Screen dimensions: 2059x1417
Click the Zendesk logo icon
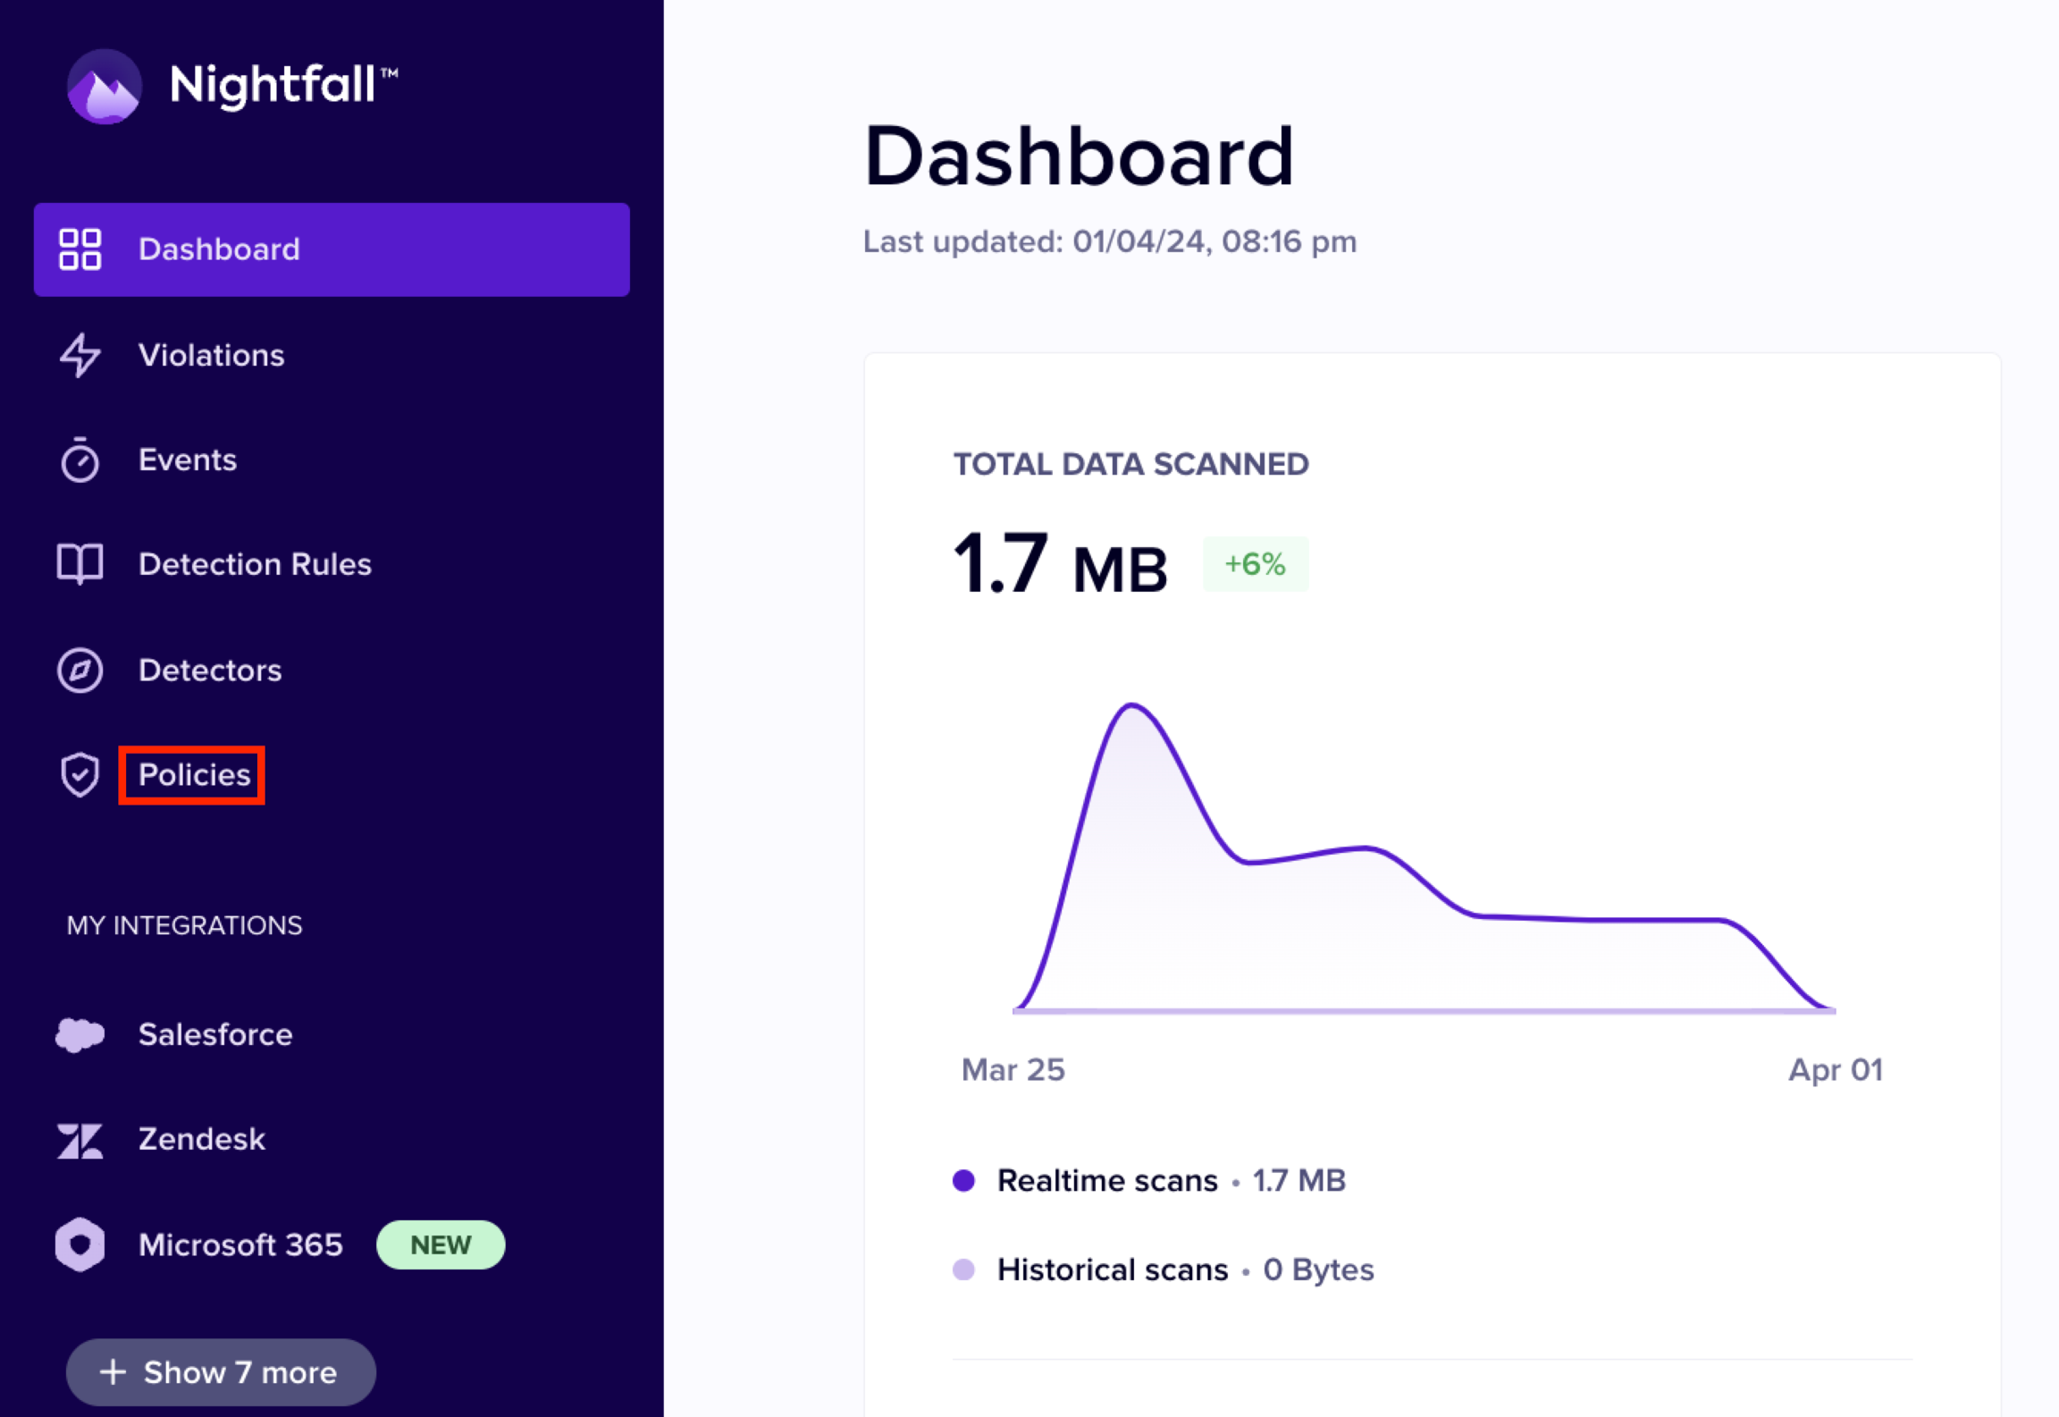point(80,1140)
